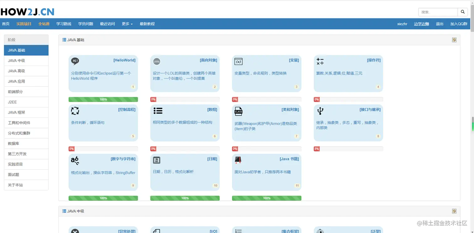
Task: Click the list icon beside JAVA 中级 heading
Action: point(64,211)
